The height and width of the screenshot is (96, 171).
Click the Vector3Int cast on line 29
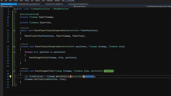77,77
